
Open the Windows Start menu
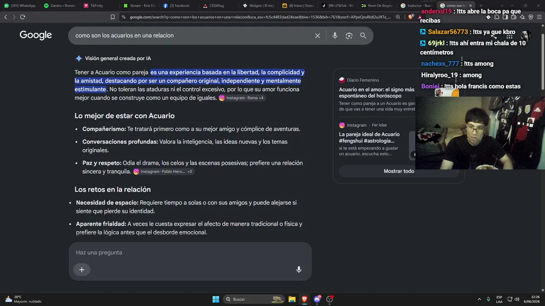click(216, 299)
